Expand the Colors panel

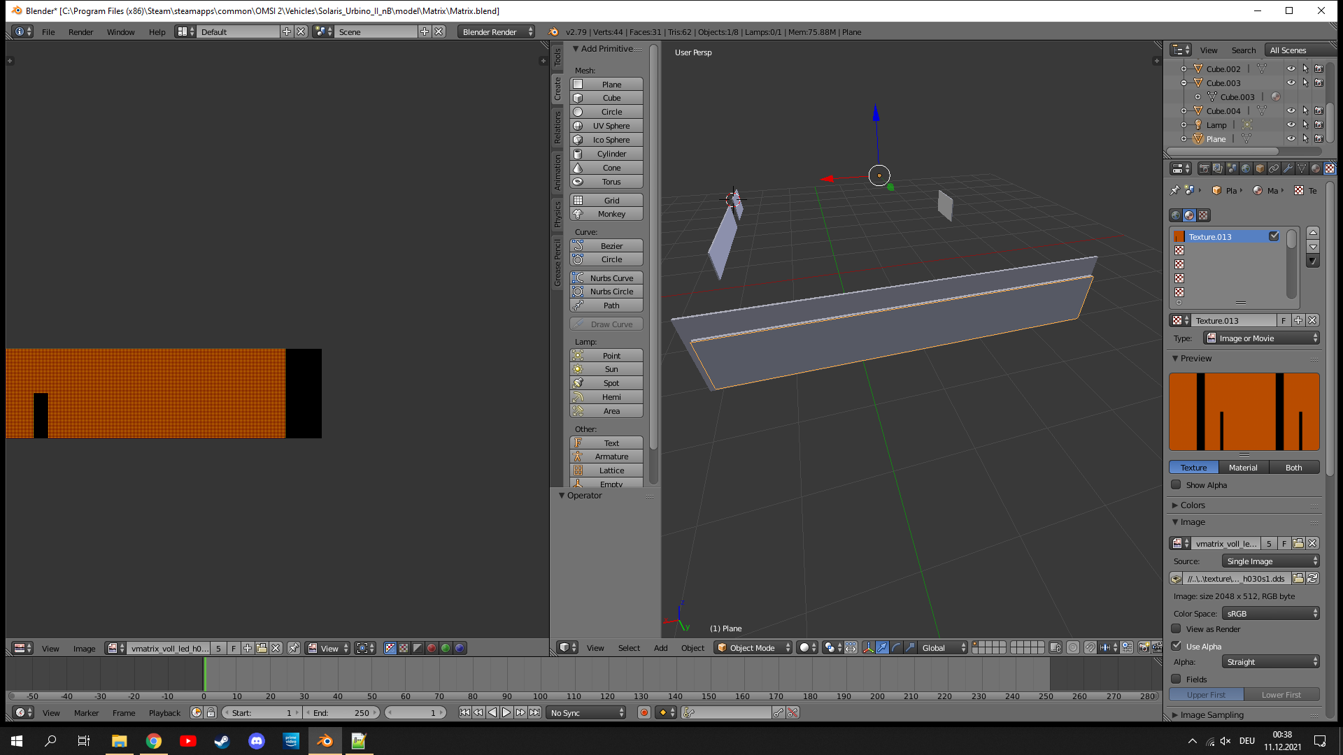(1192, 505)
